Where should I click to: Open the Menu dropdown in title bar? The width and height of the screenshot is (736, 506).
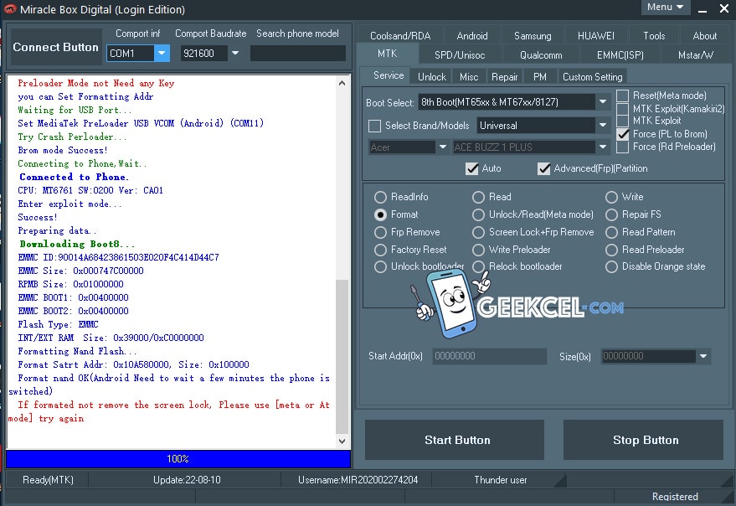666,8
